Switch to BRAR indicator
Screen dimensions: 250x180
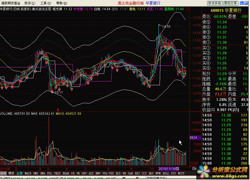click(66, 173)
